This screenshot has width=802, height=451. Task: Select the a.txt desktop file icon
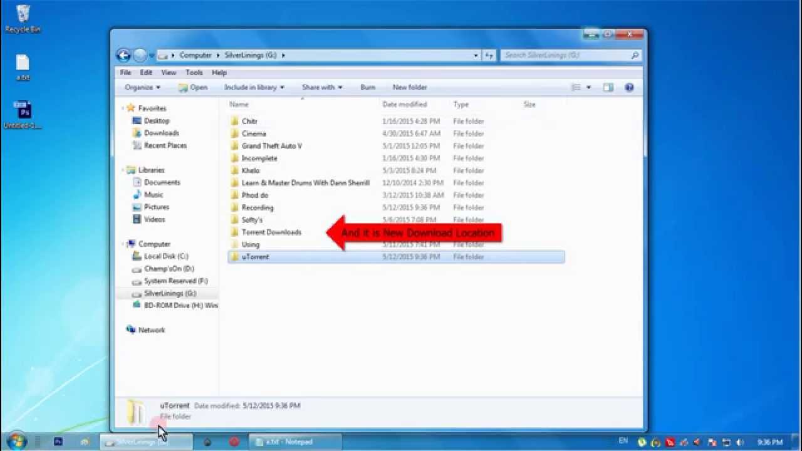coord(23,68)
